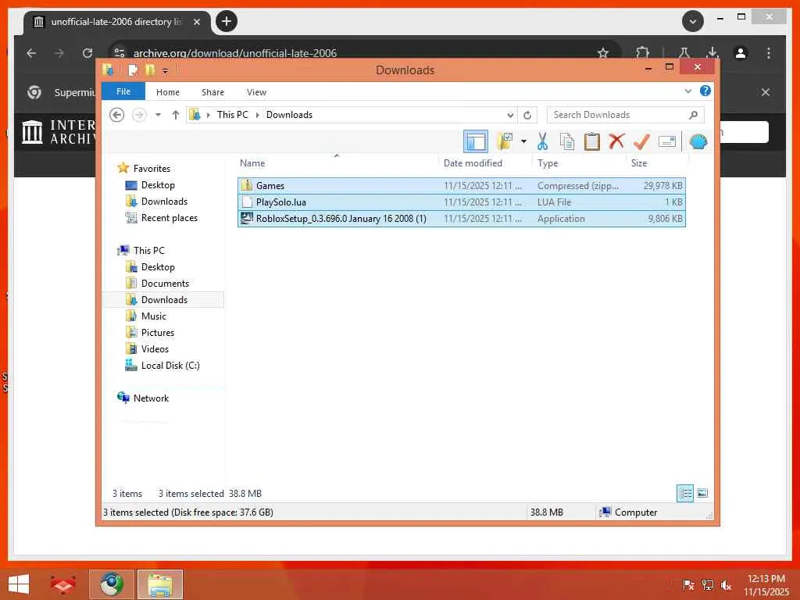Switch to the Home ribbon tab
The width and height of the screenshot is (800, 600).
168,92
